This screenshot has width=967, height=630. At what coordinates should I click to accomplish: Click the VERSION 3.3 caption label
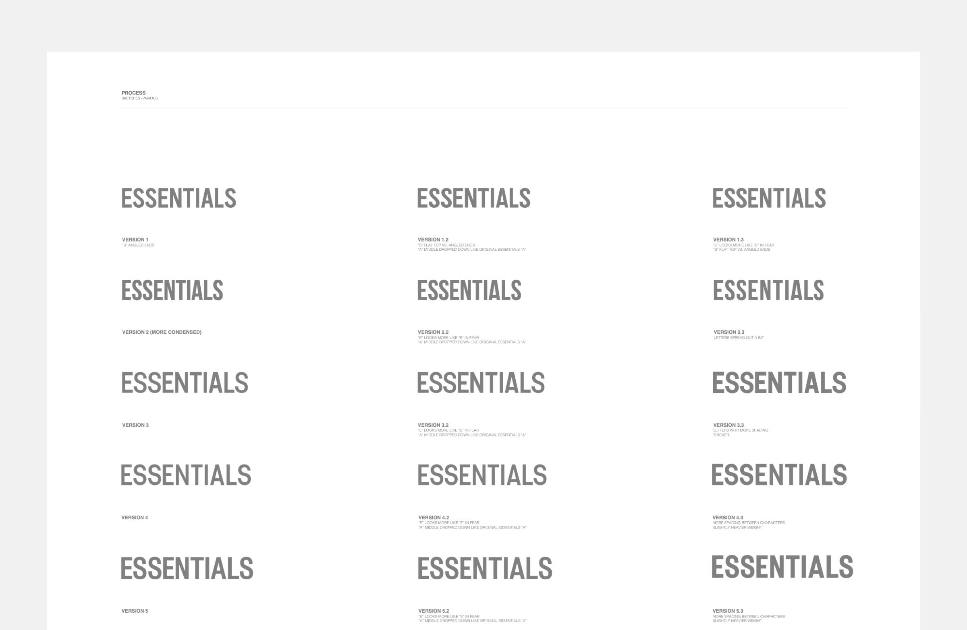tap(728, 425)
